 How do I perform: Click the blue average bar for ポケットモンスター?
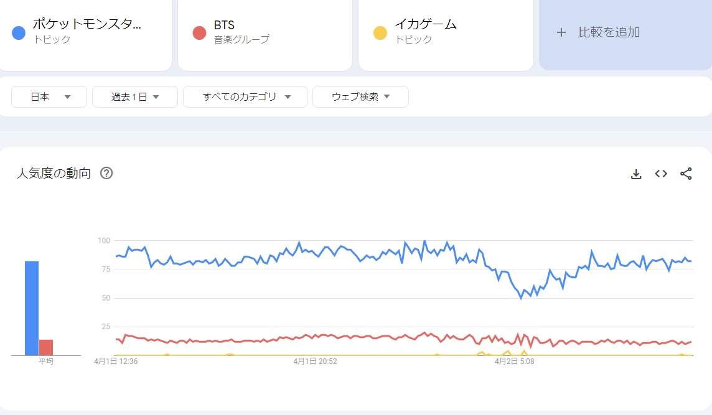32,308
